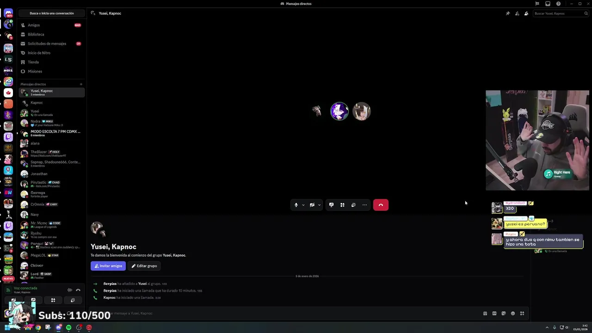Open direct message with Navy
Screen dimensions: 592x333
[51, 215]
